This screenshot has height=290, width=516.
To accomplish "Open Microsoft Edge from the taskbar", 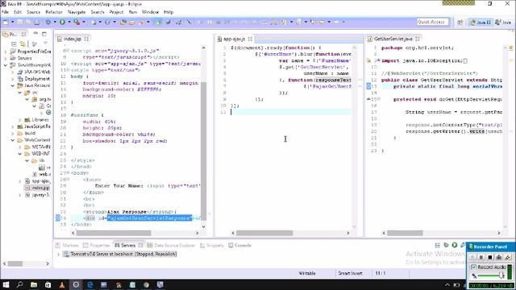I will click(89, 284).
